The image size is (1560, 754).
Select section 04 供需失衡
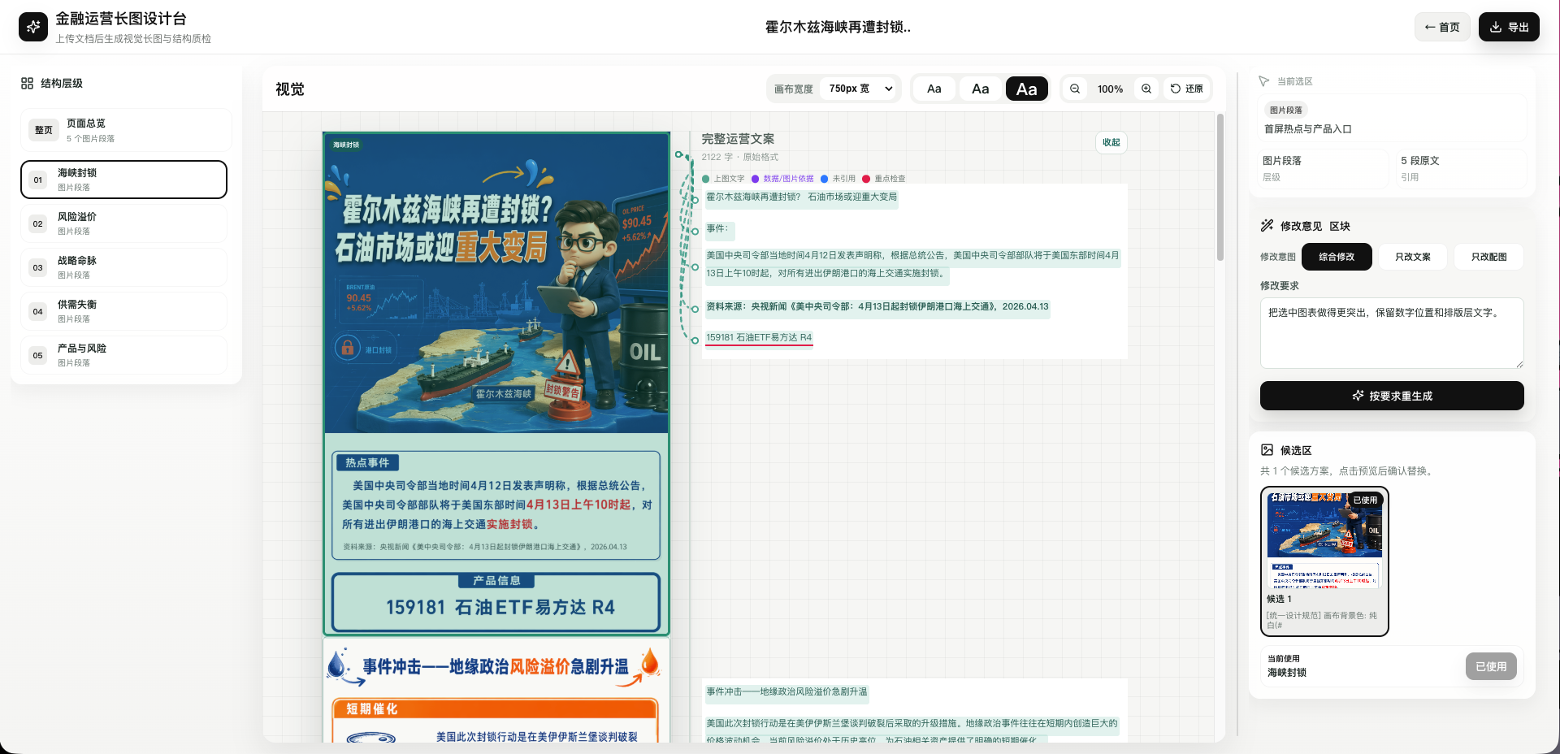point(123,311)
